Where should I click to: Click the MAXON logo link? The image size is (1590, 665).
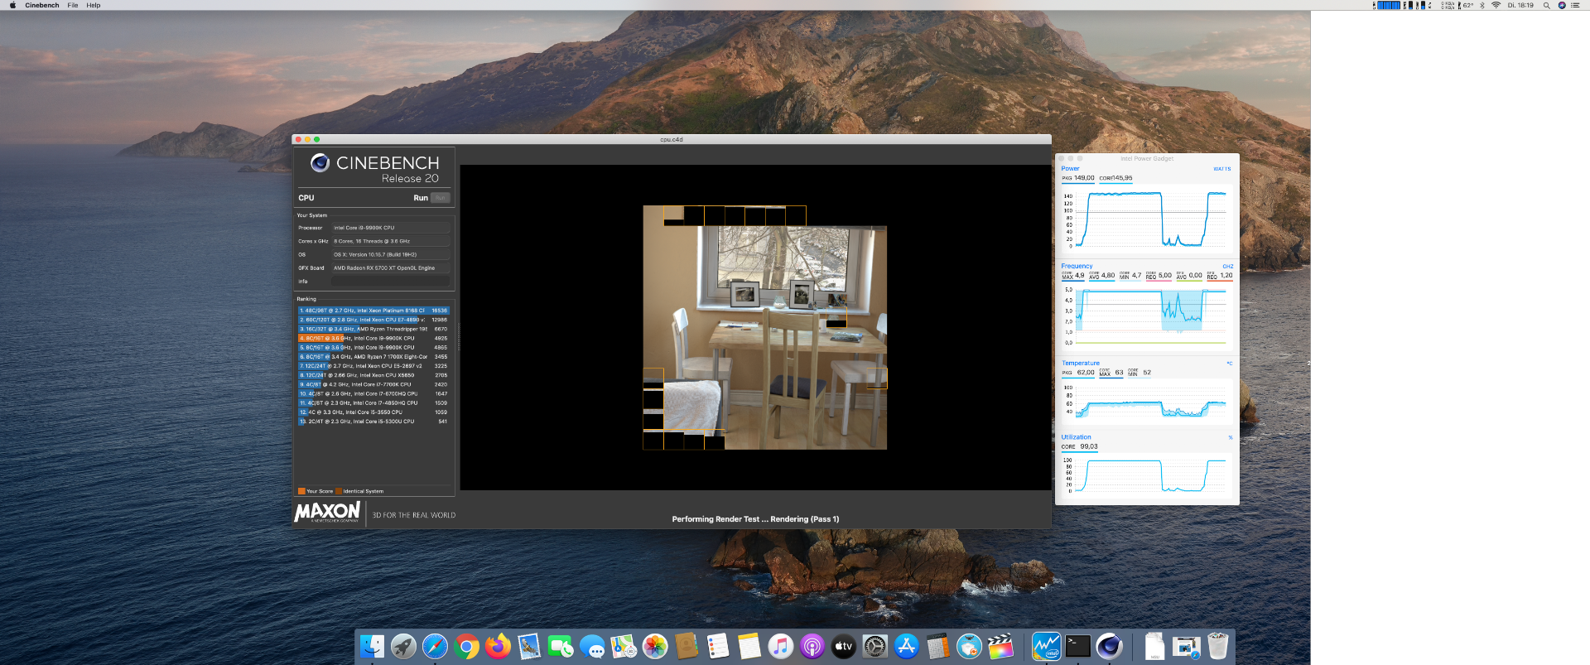pos(327,513)
